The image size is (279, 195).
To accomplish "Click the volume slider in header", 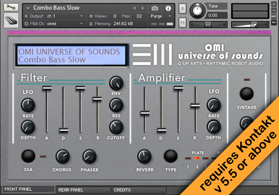I will tap(250, 25).
